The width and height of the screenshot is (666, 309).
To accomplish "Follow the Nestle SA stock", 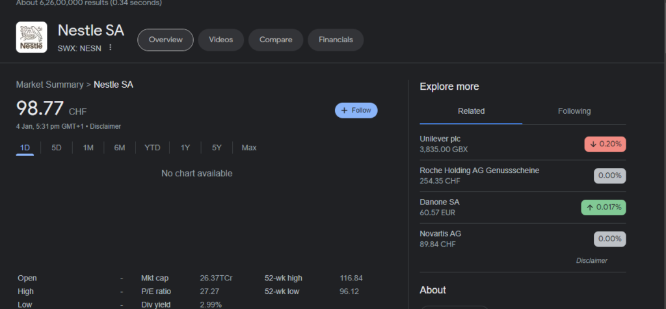I will pos(356,111).
